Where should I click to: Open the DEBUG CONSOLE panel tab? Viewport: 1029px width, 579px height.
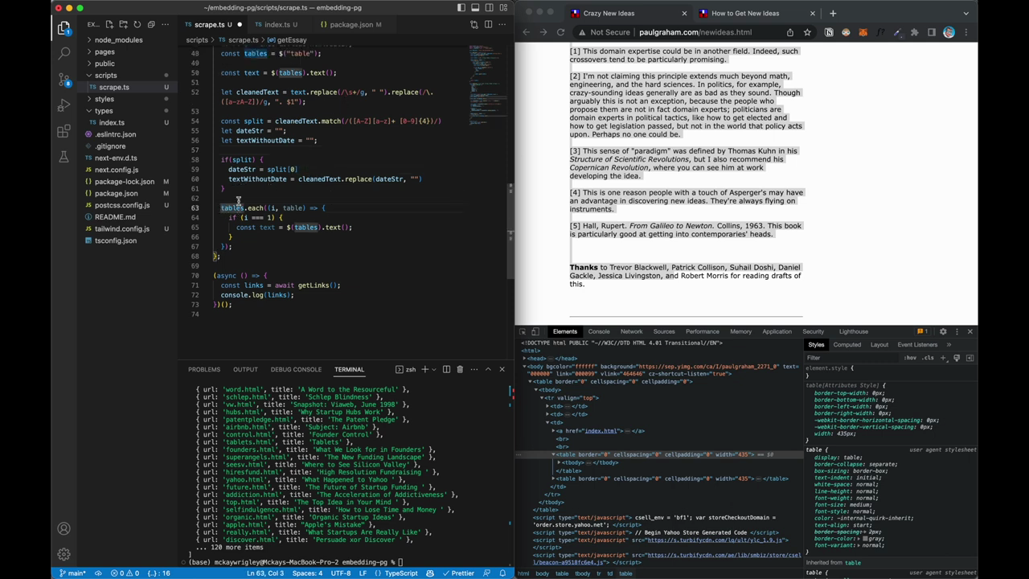296,369
